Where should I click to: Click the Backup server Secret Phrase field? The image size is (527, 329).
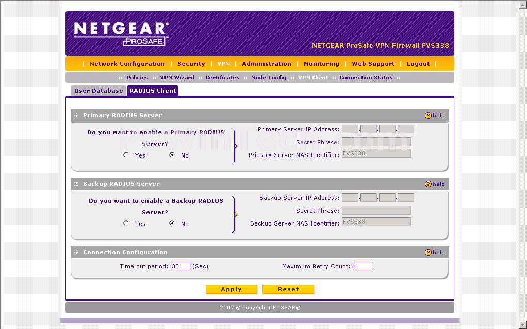point(376,211)
